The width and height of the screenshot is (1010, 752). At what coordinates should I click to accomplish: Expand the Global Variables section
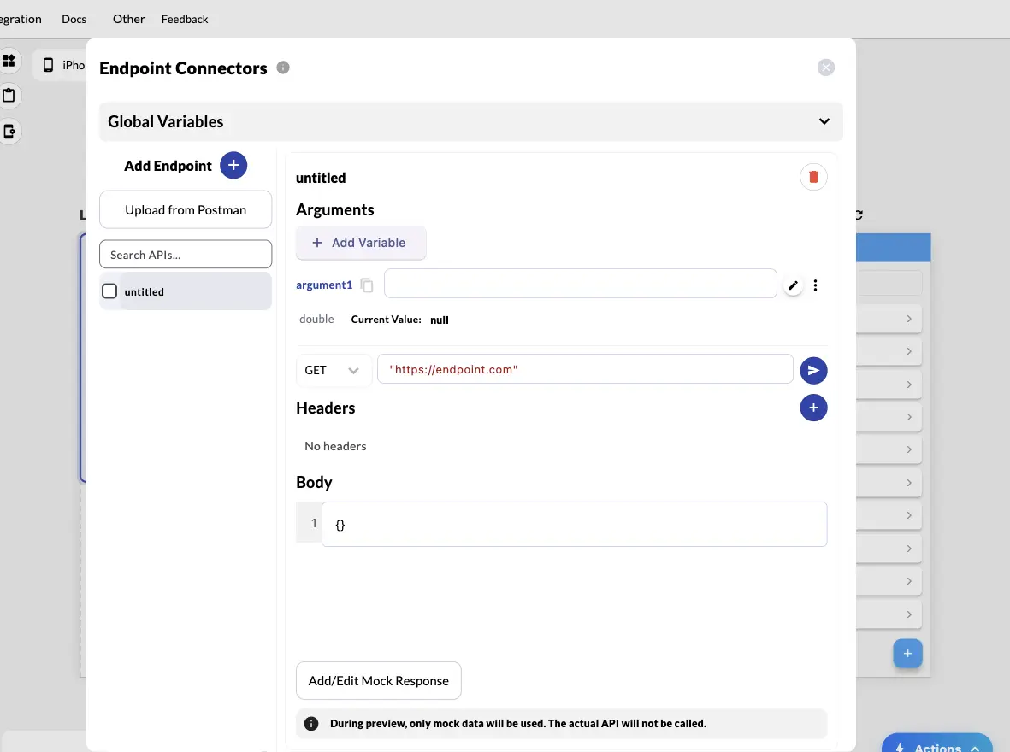471,121
